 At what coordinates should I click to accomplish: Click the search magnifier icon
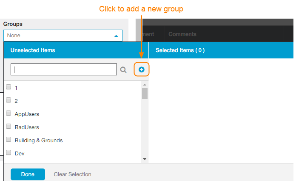point(123,70)
